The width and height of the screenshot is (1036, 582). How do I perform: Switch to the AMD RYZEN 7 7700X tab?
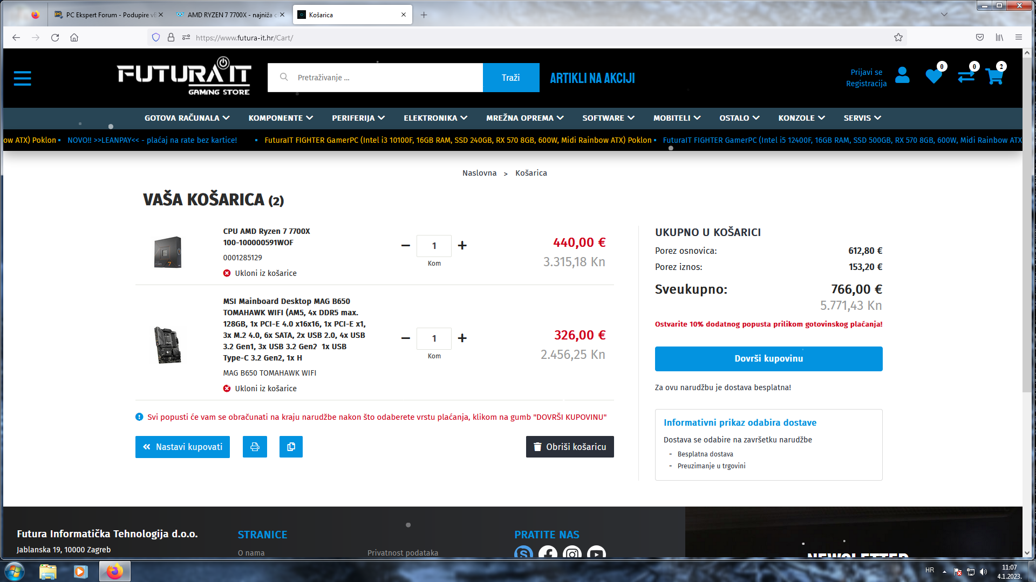click(230, 15)
